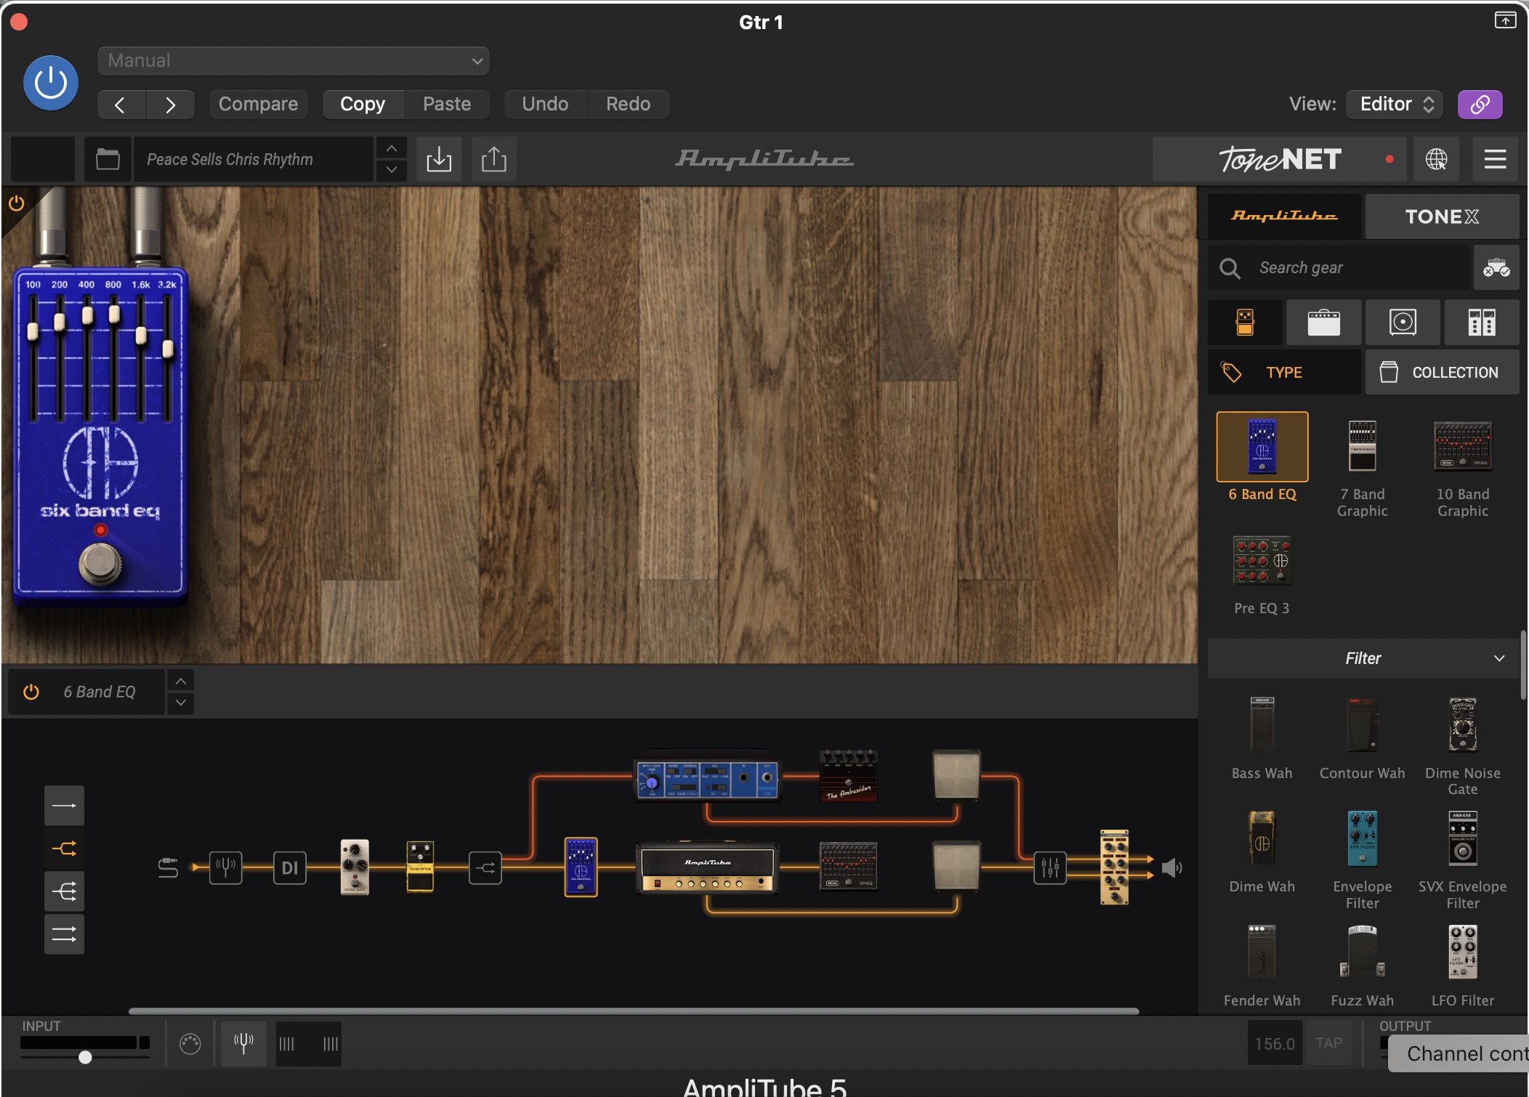The image size is (1529, 1097).
Task: Select the tuner block in the signal chain
Action: (x=226, y=867)
